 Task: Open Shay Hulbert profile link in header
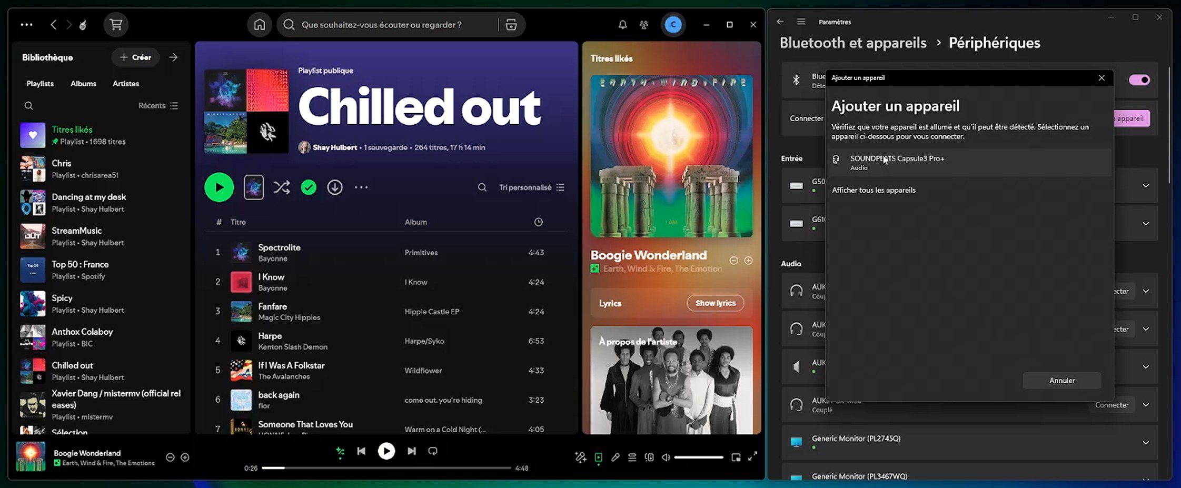pyautogui.click(x=335, y=147)
